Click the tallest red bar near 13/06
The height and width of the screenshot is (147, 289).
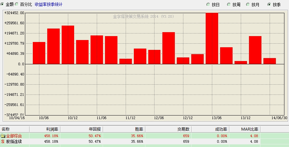(x=212, y=38)
